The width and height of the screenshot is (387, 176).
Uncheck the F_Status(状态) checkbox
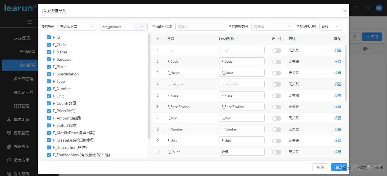click(49, 125)
